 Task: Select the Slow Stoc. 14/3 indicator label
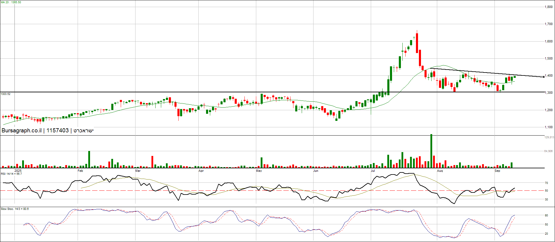[x=15, y=209]
